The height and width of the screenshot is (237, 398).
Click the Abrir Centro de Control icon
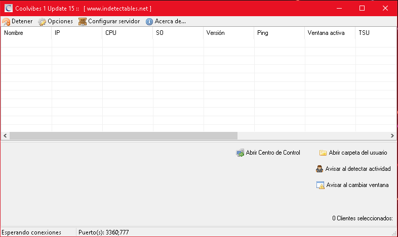click(x=240, y=153)
